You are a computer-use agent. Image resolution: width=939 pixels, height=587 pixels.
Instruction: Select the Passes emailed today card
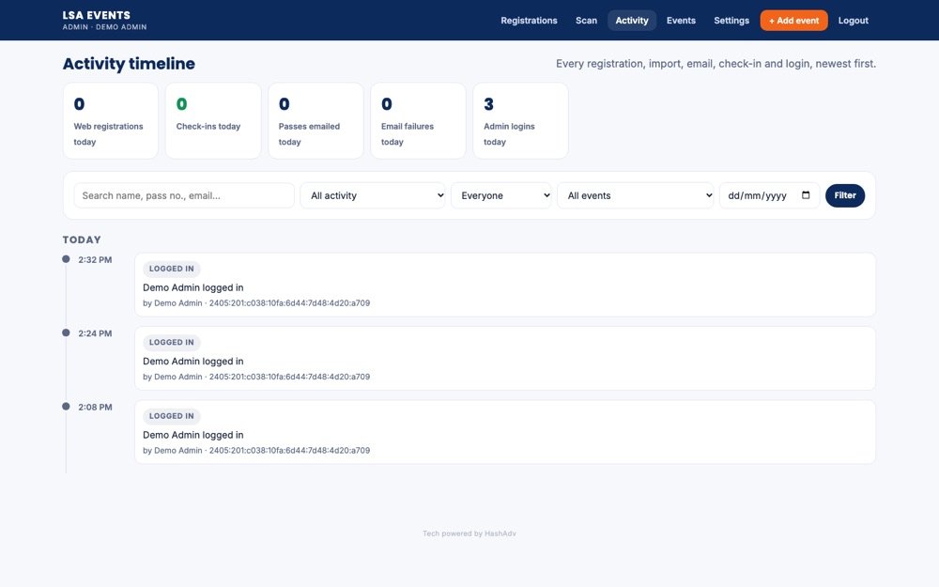pos(316,121)
